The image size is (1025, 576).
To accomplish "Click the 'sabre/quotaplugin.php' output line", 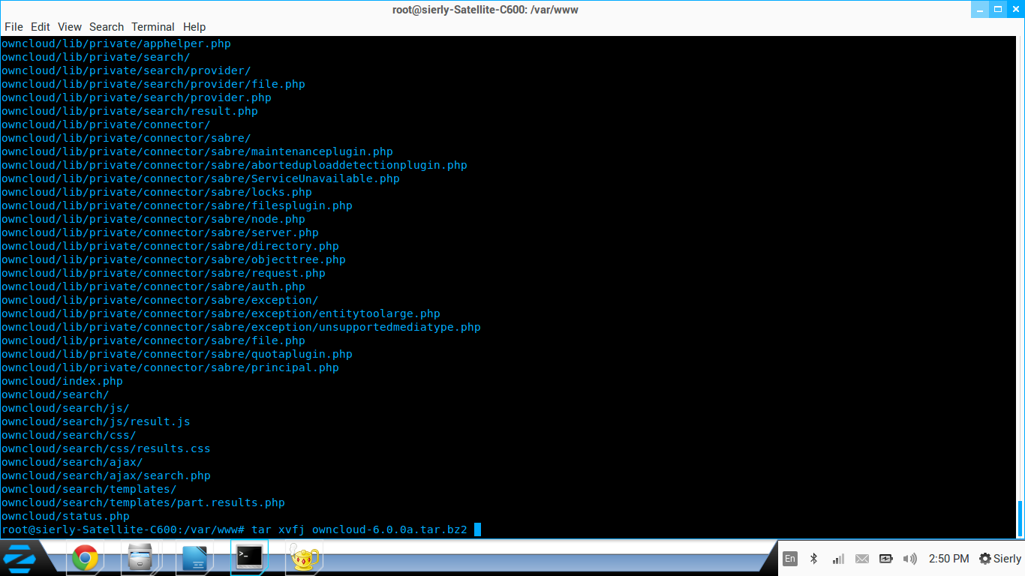I will [x=177, y=354].
